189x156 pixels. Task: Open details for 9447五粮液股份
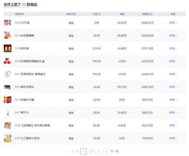coord(173,74)
